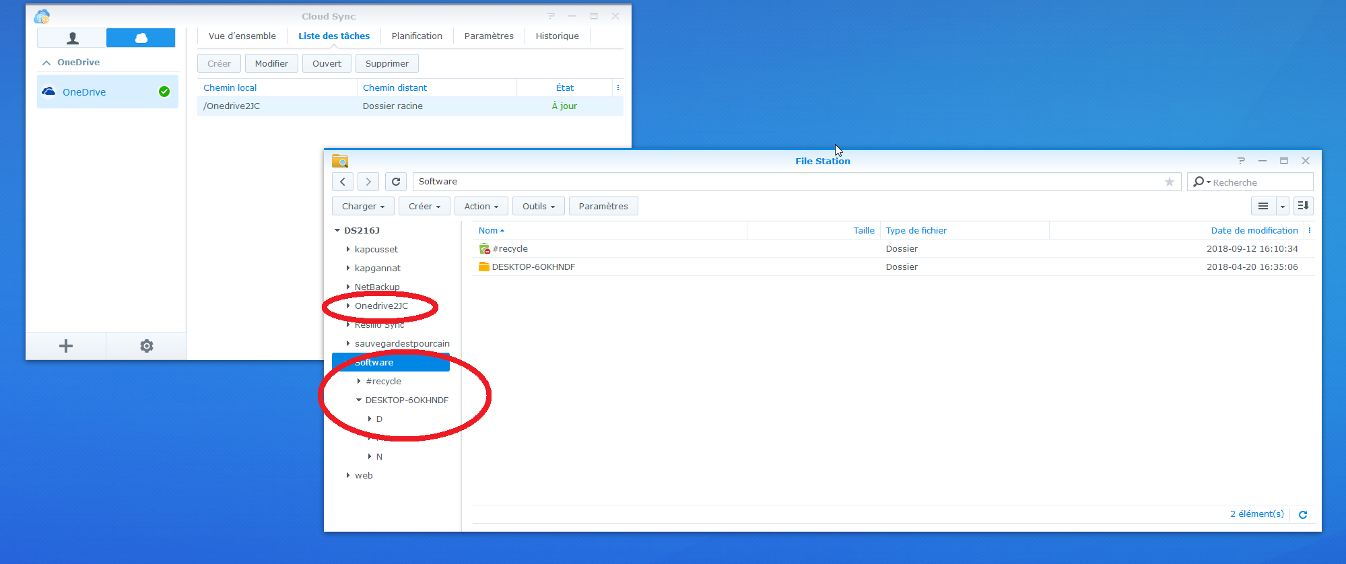Select the Onedrive2JC folder in tree
Image resolution: width=1346 pixels, height=564 pixels.
pyautogui.click(x=381, y=306)
